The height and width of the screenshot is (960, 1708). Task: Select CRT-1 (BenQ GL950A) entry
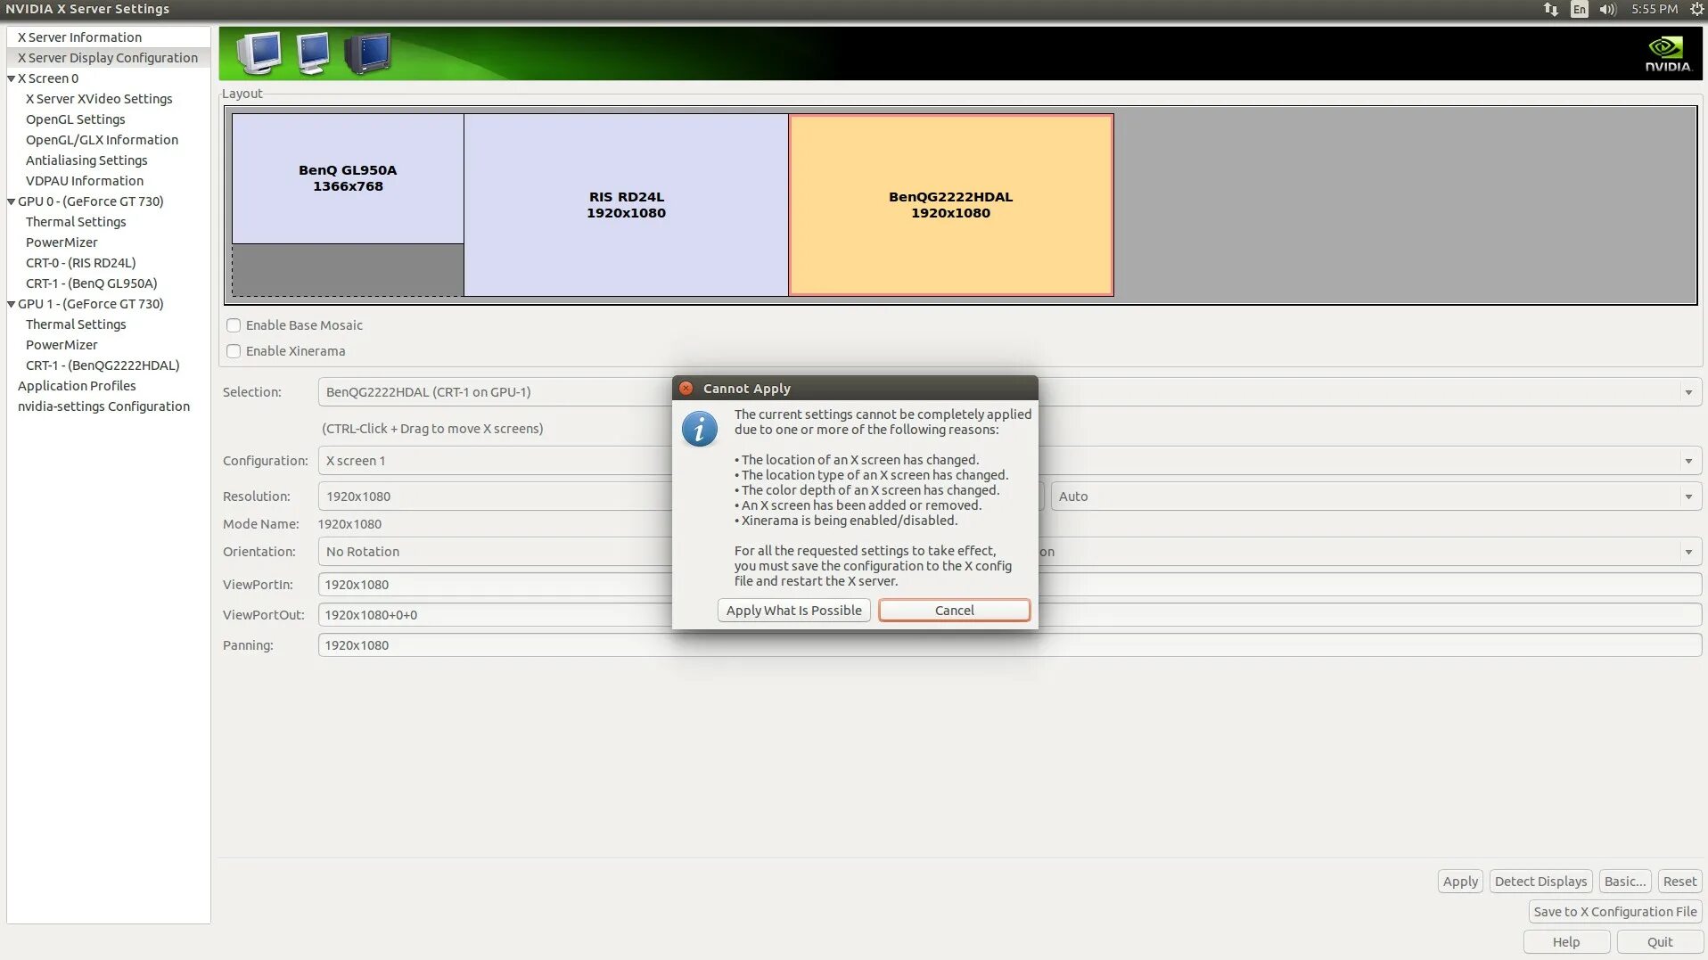[x=92, y=283]
